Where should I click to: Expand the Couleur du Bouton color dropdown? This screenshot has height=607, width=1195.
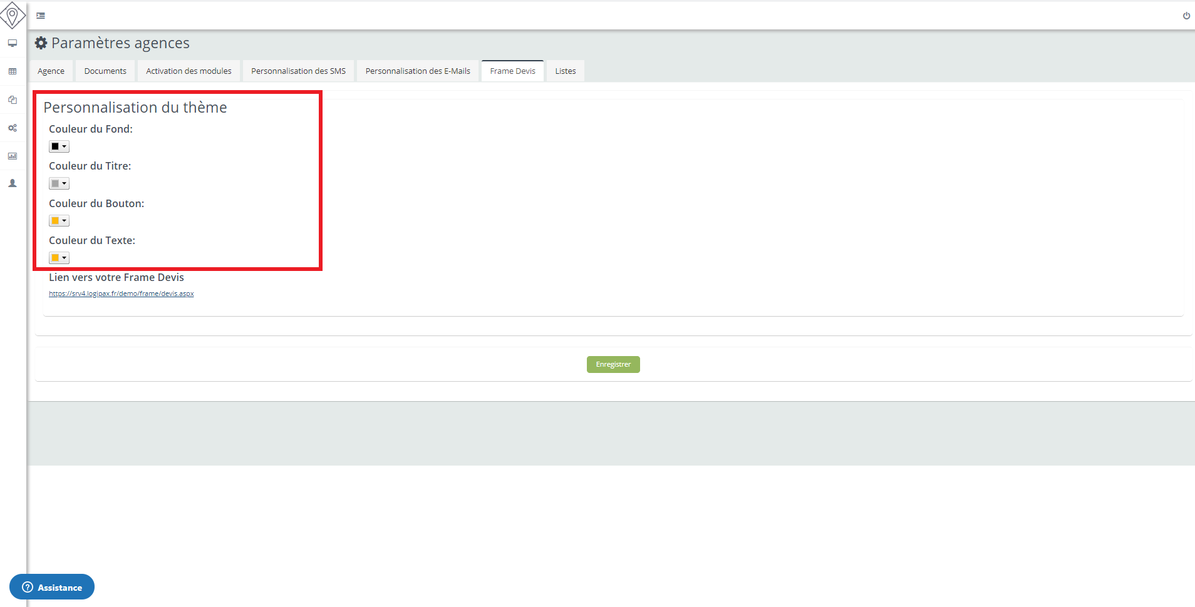tap(59, 221)
